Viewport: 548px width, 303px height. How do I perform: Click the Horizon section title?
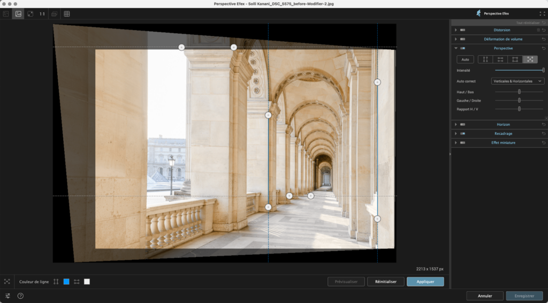[503, 124]
